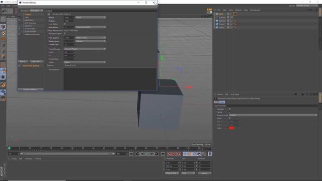322x181 pixels.
Task: Open the Object (Rel) coordinate dropdown
Action: coord(172,173)
